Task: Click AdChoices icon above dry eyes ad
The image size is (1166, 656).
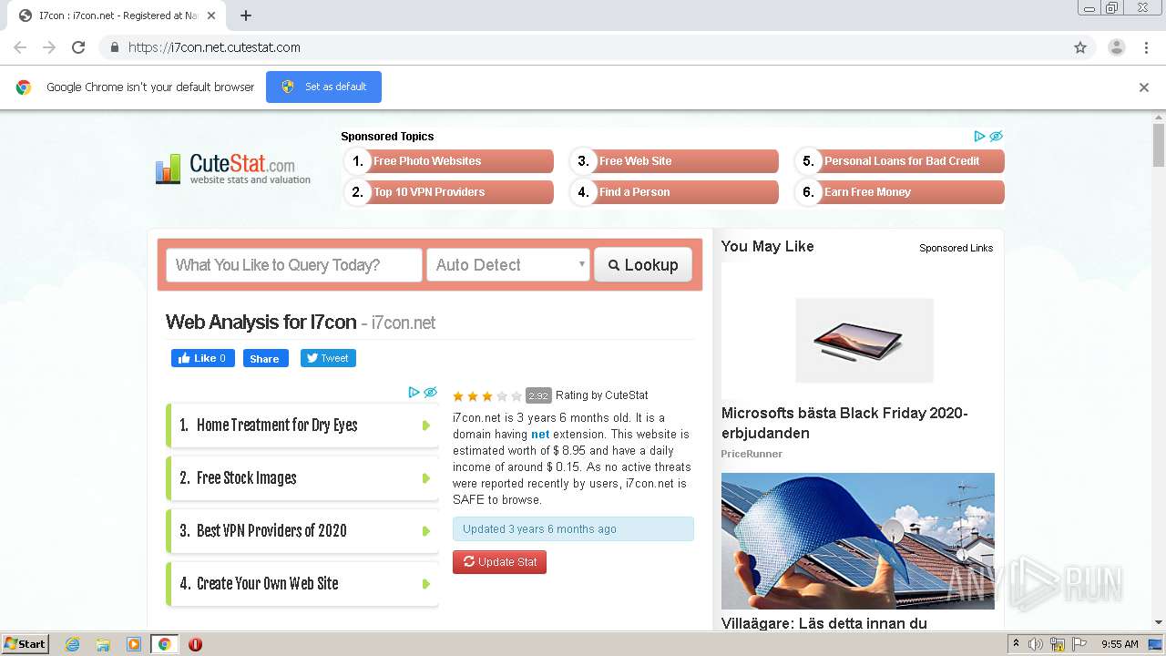Action: pos(414,392)
